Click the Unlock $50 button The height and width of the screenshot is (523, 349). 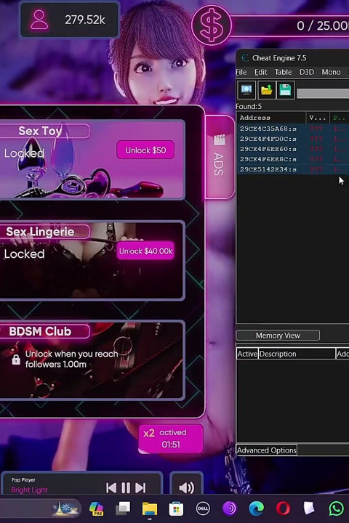pos(145,150)
